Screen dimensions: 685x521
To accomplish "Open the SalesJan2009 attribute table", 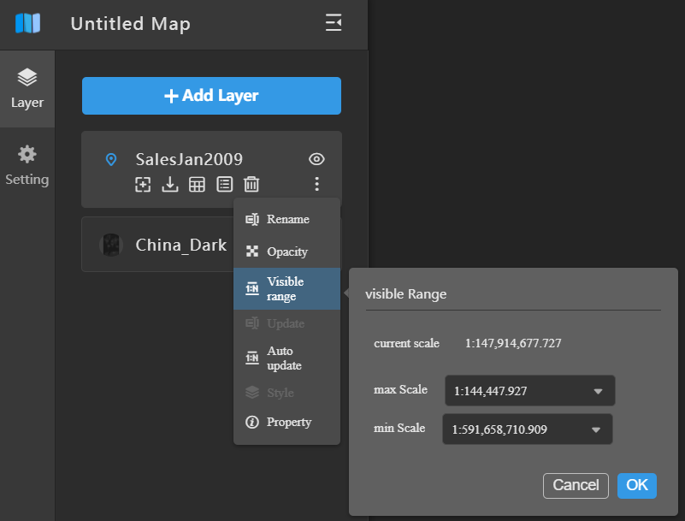I will click(197, 185).
